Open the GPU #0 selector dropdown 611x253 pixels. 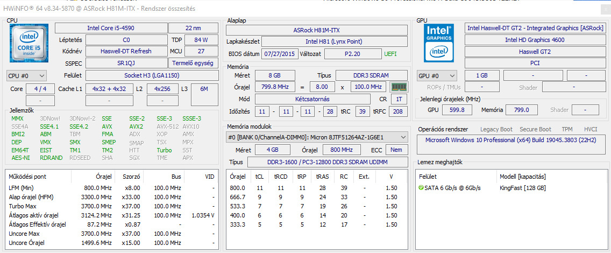(437, 75)
